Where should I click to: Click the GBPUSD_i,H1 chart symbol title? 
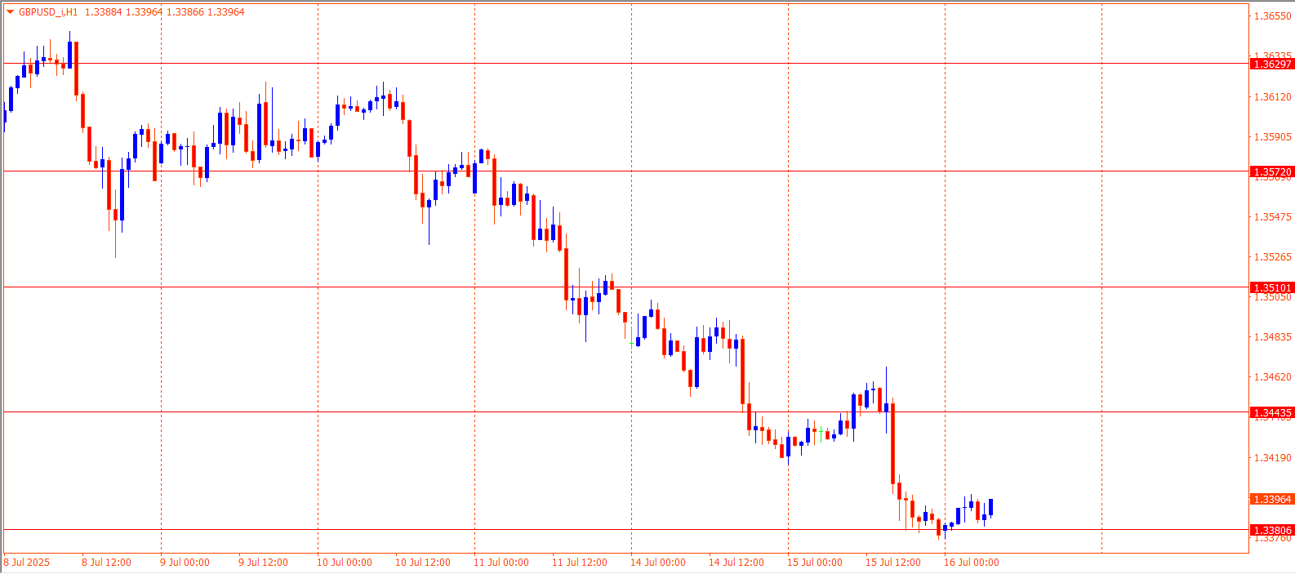pos(48,12)
